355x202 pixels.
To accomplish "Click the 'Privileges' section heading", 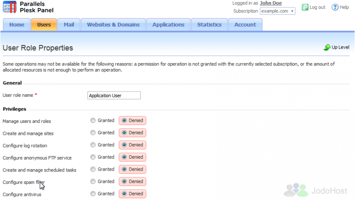I will pyautogui.click(x=15, y=109).
